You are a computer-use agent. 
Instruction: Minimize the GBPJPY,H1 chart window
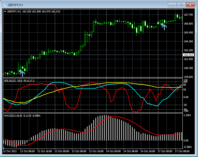[172, 5]
